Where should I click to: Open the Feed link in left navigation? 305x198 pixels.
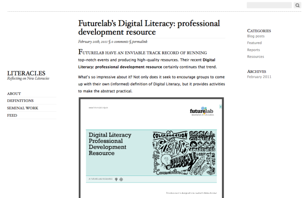pyautogui.click(x=13, y=115)
